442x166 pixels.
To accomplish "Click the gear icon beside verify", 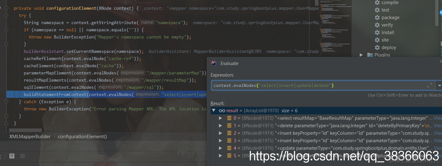I will (x=377, y=25).
